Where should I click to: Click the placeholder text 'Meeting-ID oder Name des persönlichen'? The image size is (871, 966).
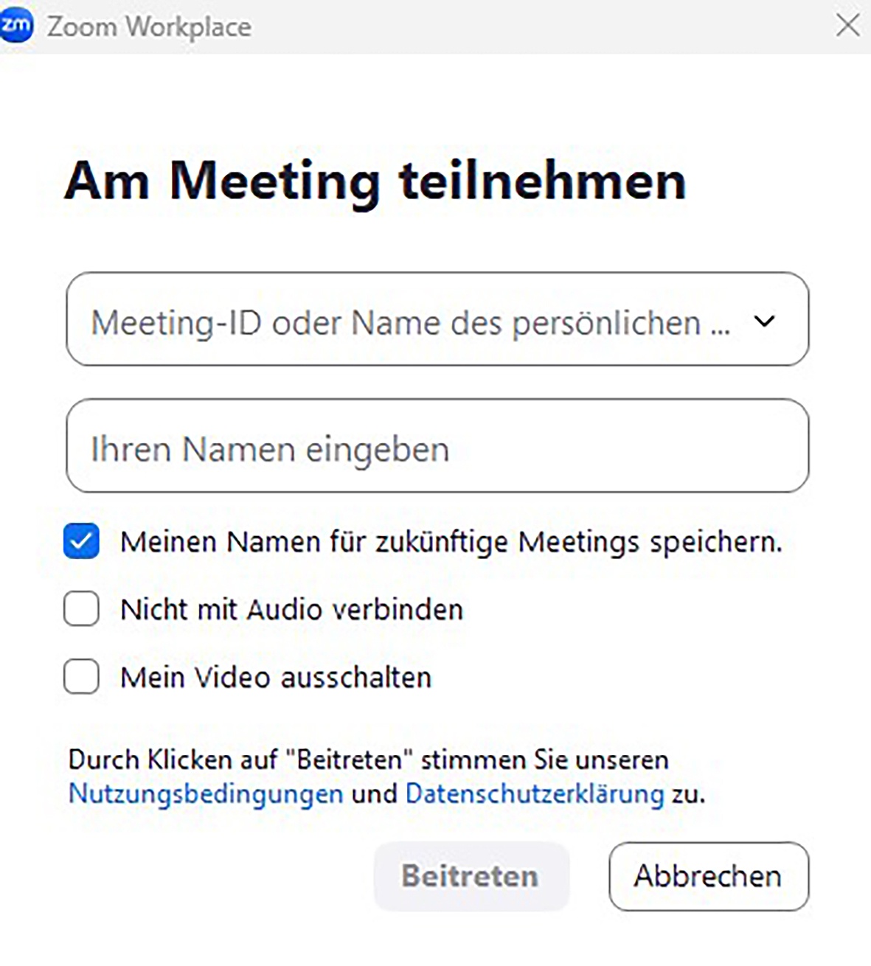pyautogui.click(x=409, y=322)
